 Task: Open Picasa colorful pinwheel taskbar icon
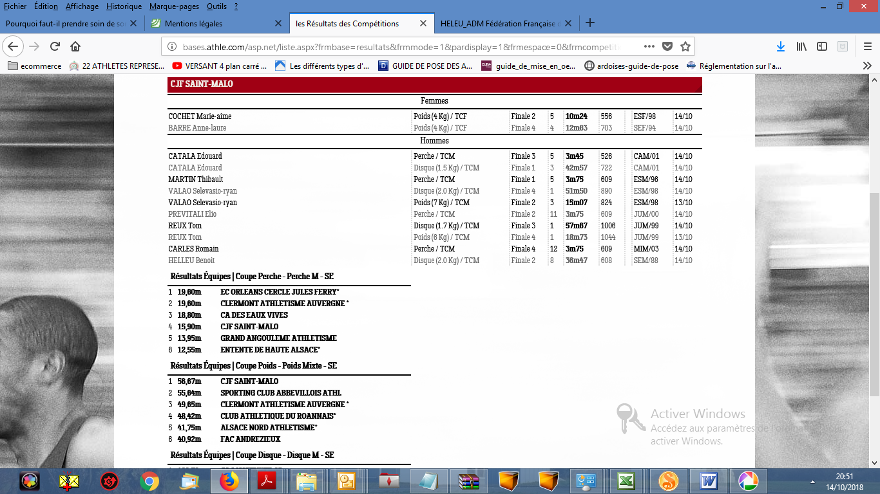click(748, 480)
